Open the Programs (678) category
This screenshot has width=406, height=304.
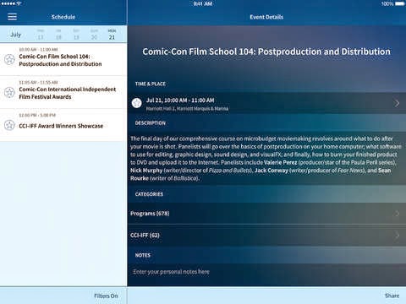[266, 214]
